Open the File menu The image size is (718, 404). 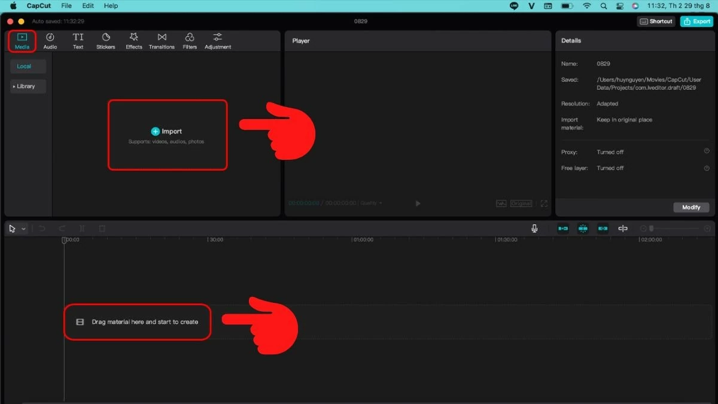click(x=66, y=6)
